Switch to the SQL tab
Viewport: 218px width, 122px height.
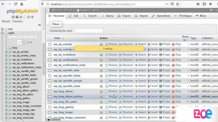[74, 16]
